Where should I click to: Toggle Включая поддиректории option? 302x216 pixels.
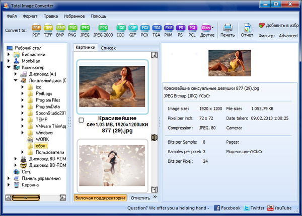pos(100,197)
